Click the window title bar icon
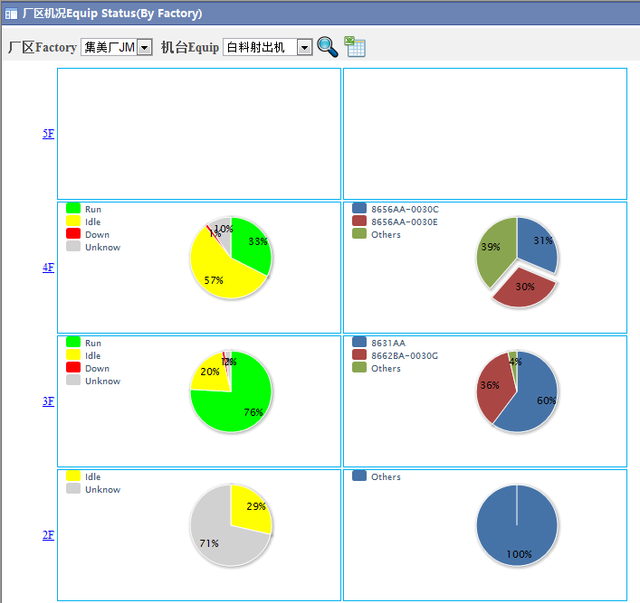The height and width of the screenshot is (603, 640). pyautogui.click(x=11, y=14)
